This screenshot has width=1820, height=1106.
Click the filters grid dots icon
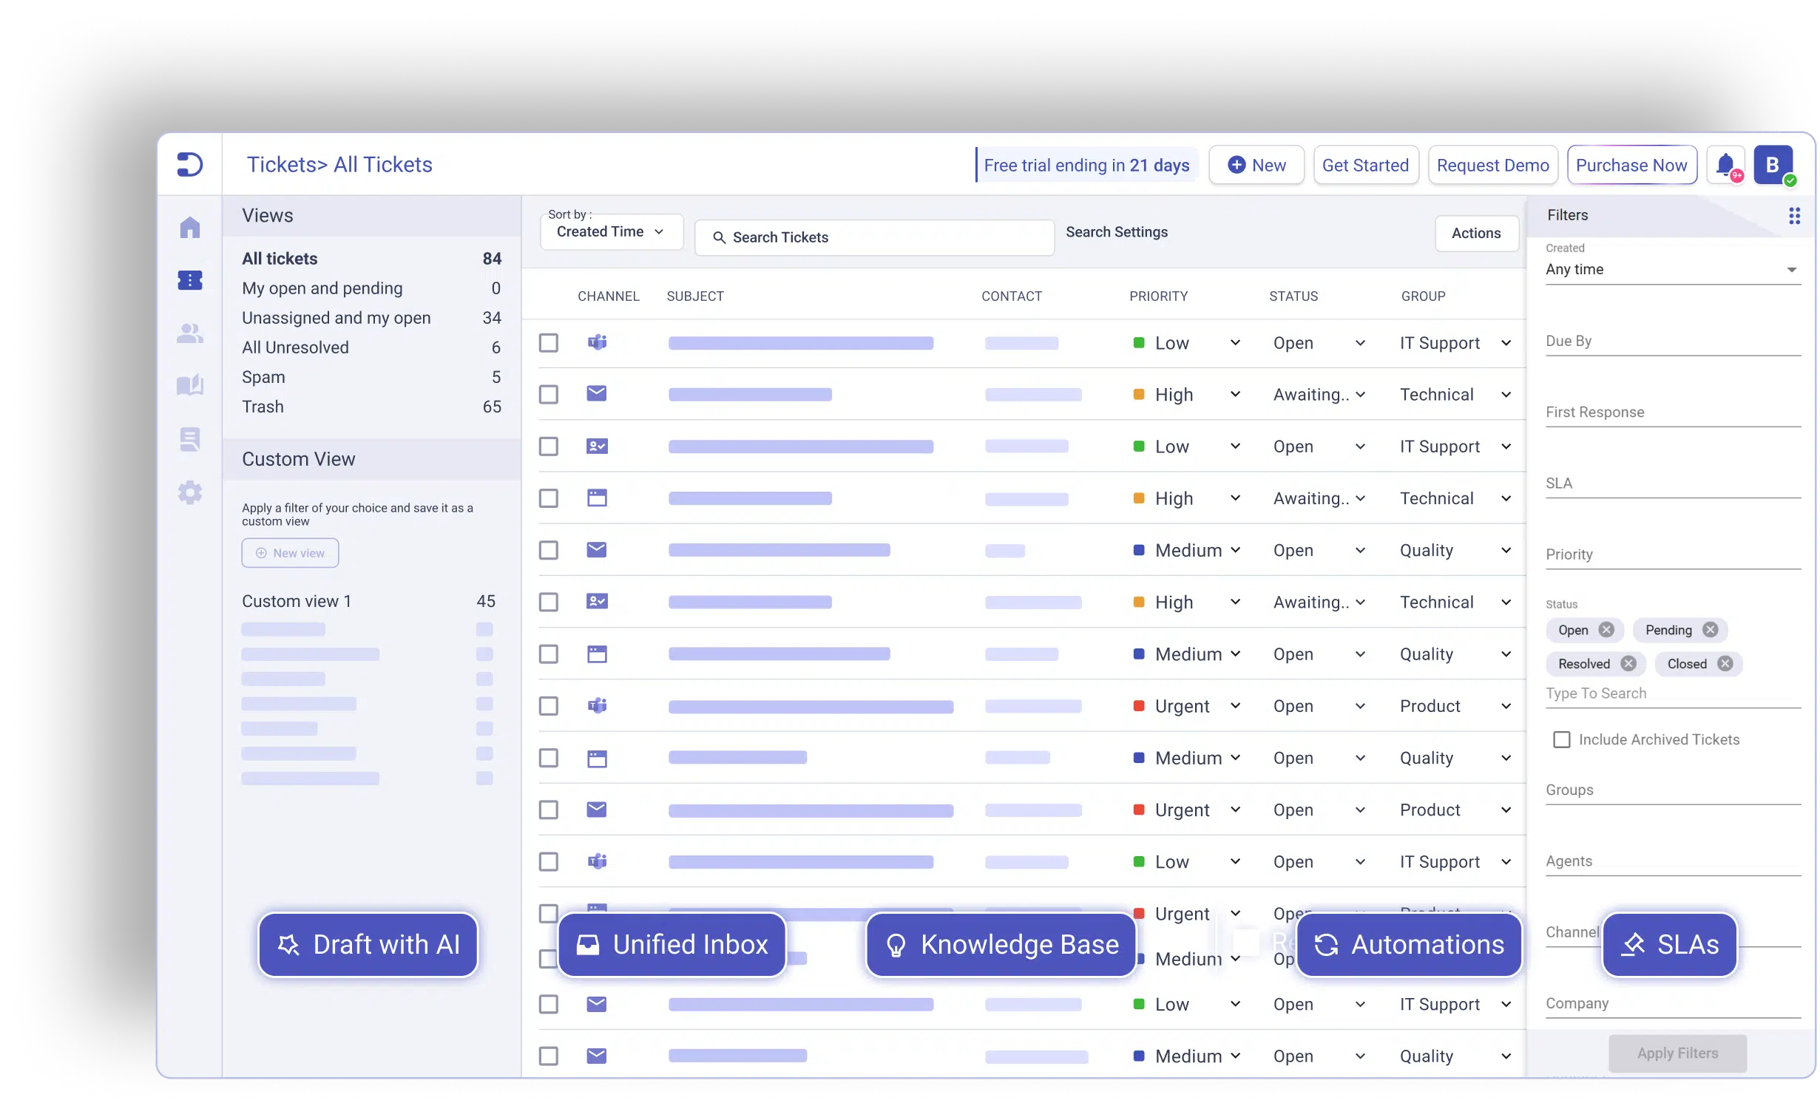click(1794, 215)
